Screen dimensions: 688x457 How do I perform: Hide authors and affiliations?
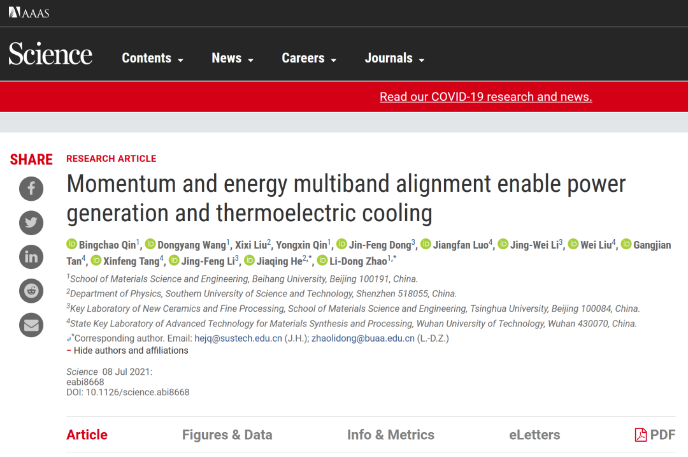(131, 351)
